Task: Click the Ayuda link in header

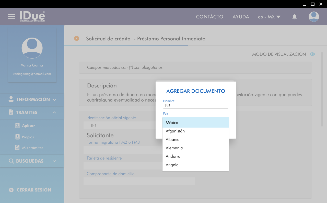Action: (241, 17)
